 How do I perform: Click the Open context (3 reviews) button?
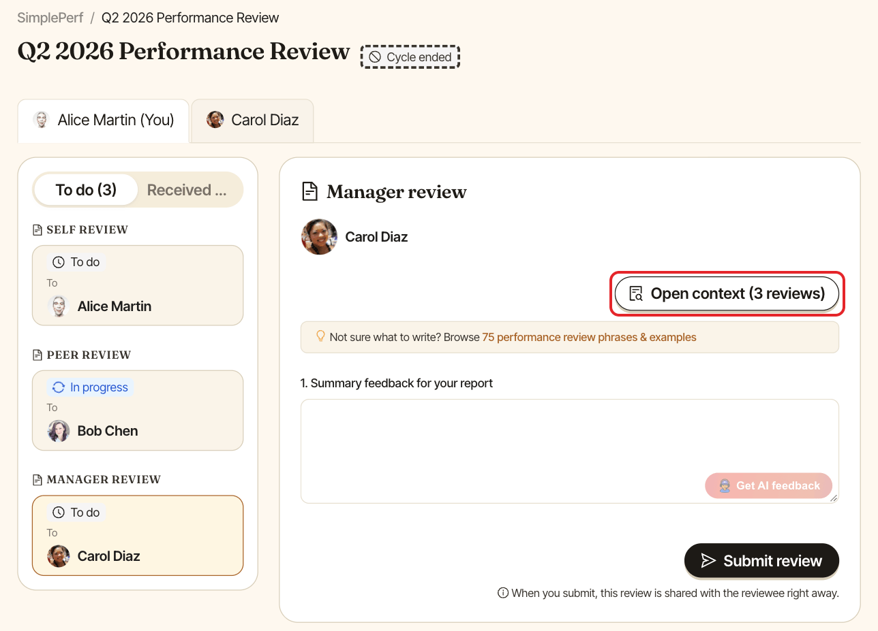pyautogui.click(x=727, y=293)
